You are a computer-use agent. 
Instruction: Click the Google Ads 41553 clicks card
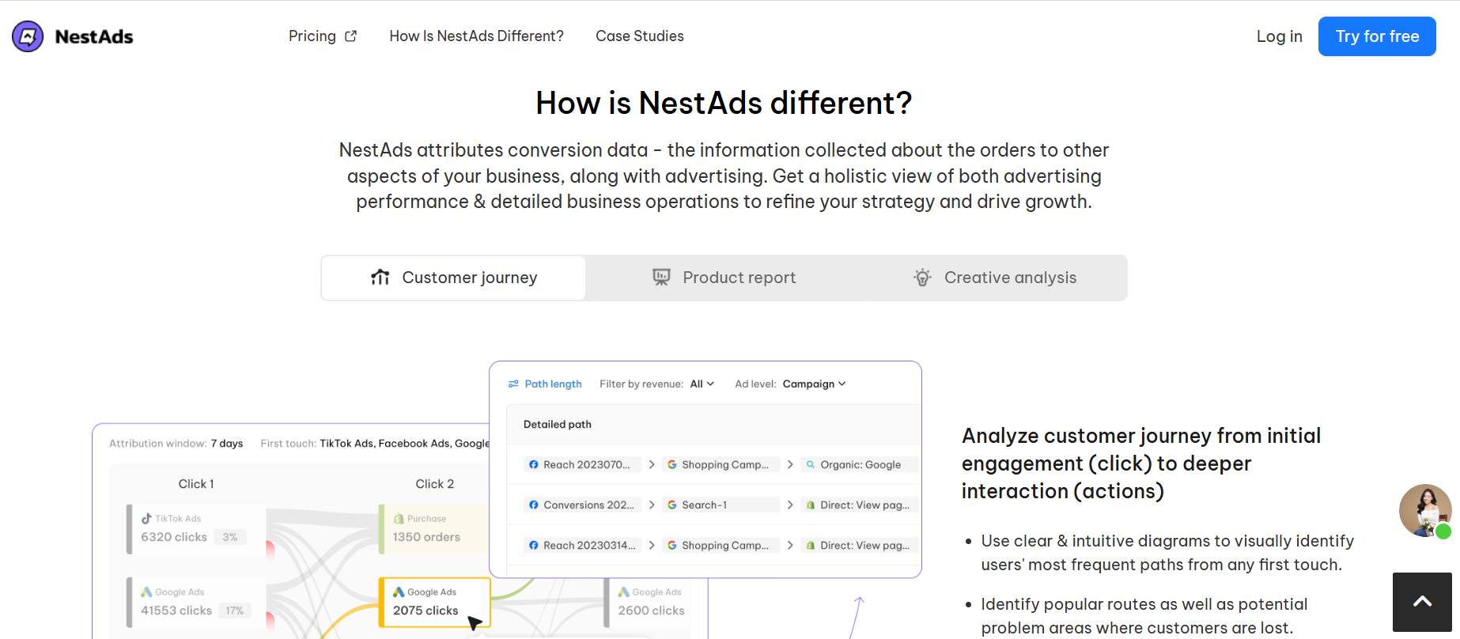point(196,602)
